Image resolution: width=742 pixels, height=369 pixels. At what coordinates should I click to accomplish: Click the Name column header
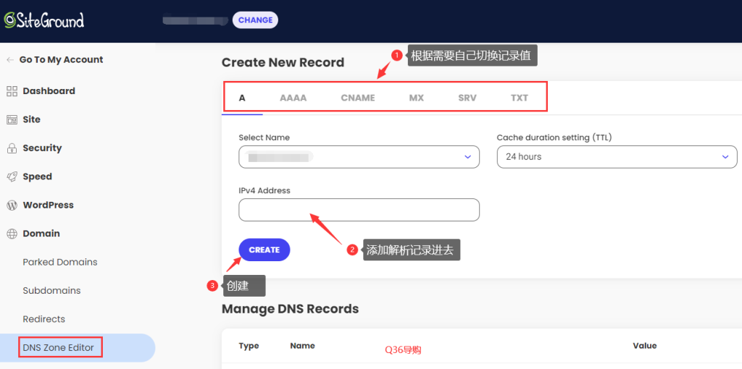tap(302, 346)
